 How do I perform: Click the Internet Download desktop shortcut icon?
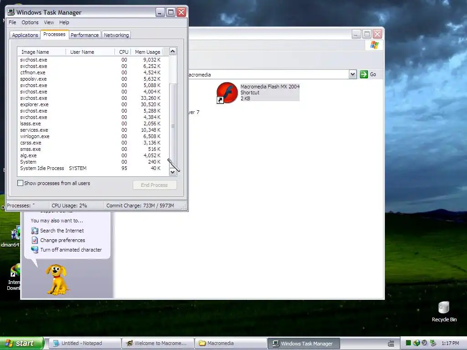coord(15,270)
